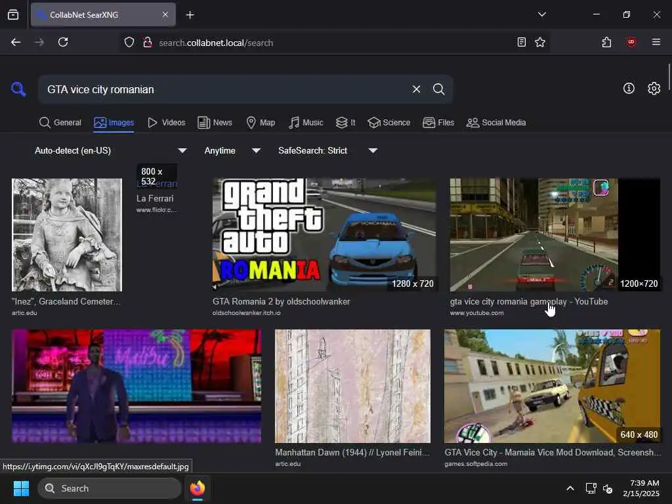Click the Inez, Graceland Cemetery title
Image resolution: width=672 pixels, height=504 pixels.
(66, 301)
